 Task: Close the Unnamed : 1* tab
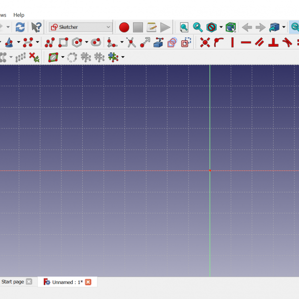coord(88,282)
